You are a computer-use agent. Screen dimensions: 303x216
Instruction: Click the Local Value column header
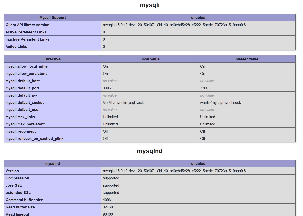(149, 59)
